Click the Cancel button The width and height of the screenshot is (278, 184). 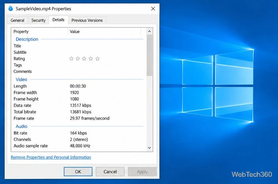(x=110, y=172)
